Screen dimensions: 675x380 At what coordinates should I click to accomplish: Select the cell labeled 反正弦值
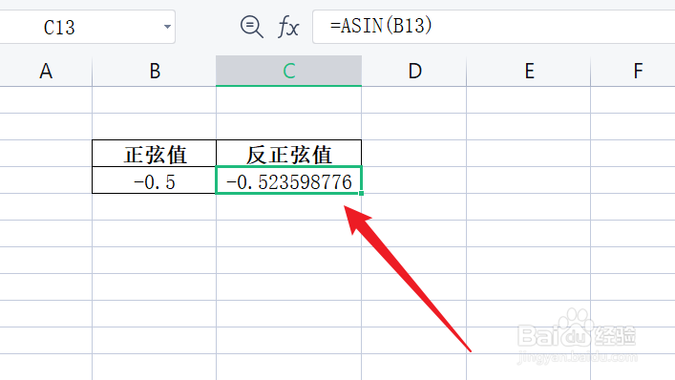[x=288, y=154]
